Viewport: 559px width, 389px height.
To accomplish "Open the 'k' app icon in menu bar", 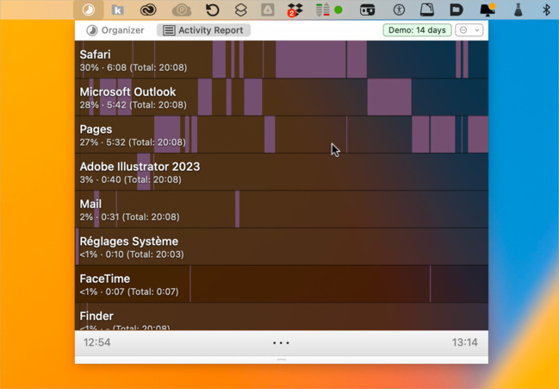I will (x=118, y=10).
